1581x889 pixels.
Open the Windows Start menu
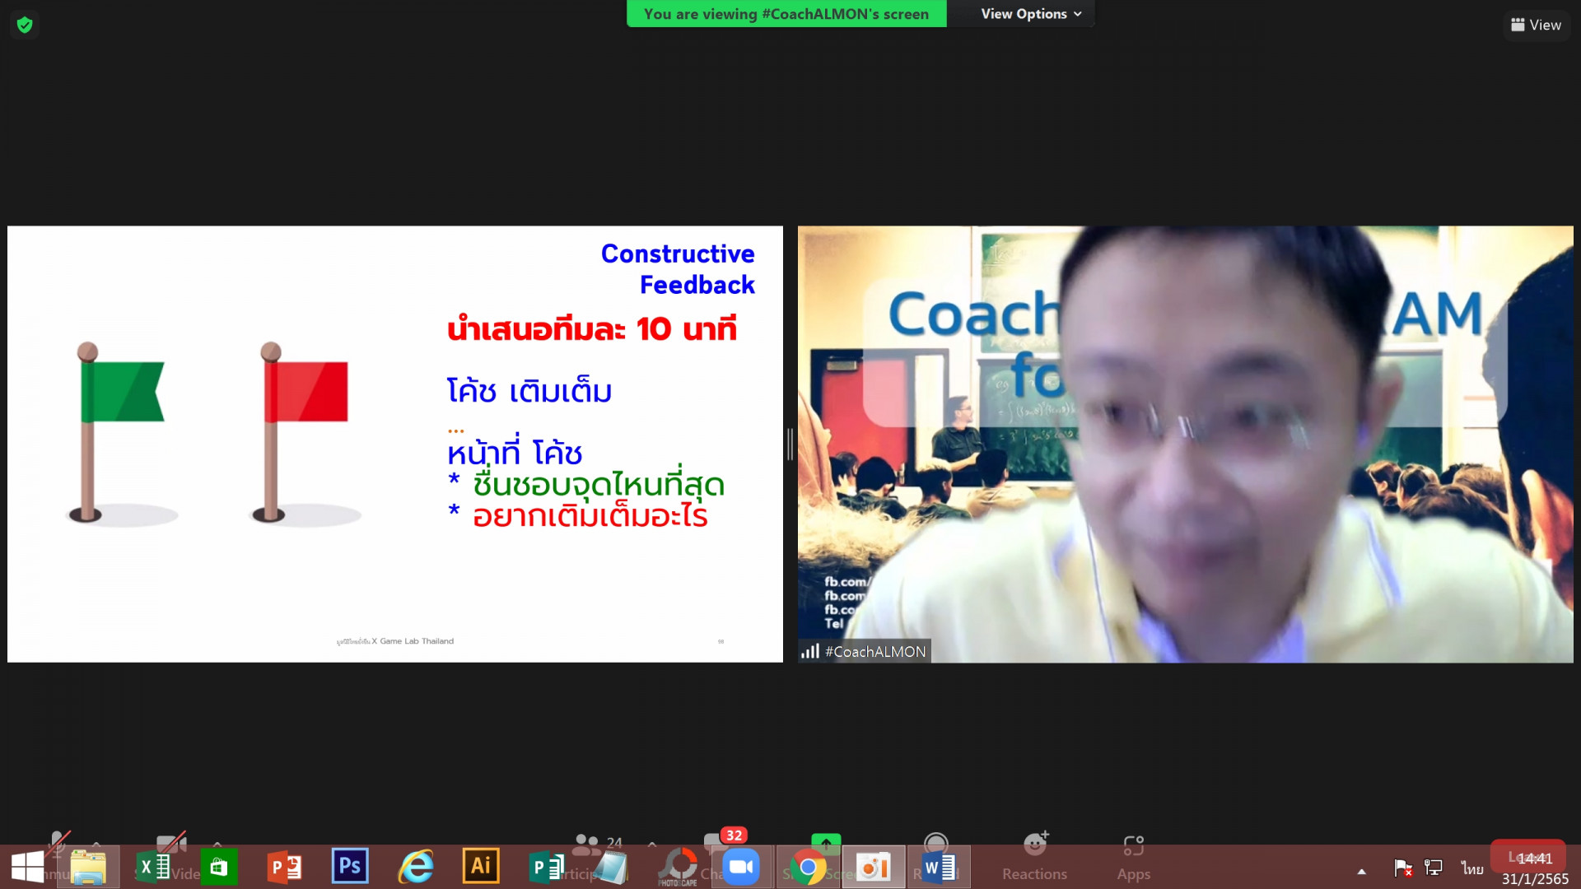(27, 867)
